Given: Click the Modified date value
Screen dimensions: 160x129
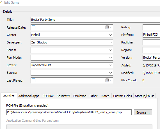Looking at the screenshot, I should tap(151, 73).
